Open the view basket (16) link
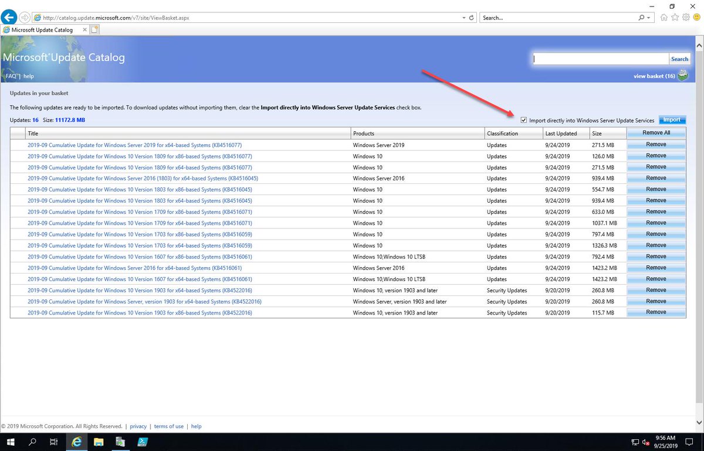Viewport: 704px width, 451px height. (654, 76)
